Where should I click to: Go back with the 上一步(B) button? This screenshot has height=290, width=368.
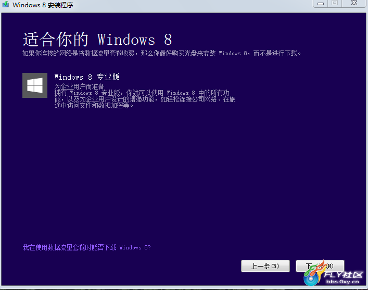point(265,266)
